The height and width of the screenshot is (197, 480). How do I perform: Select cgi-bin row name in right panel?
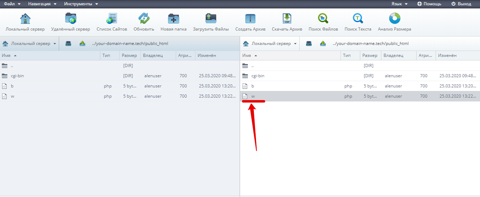click(258, 76)
